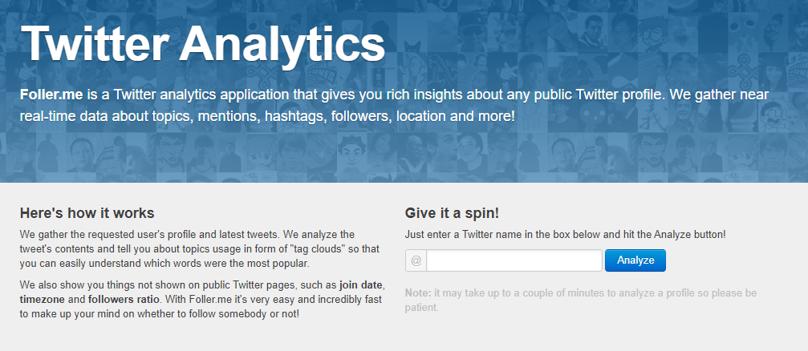Focus the Twitter name input box
Viewport: 808px width, 351px height.
(x=514, y=260)
